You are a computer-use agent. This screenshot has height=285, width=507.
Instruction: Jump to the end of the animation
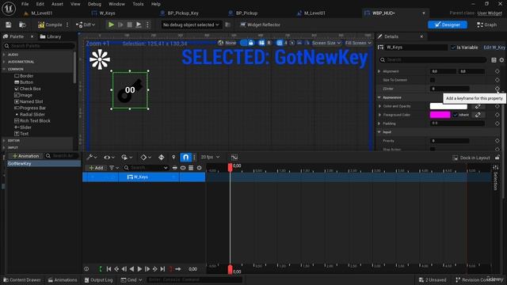(162, 269)
